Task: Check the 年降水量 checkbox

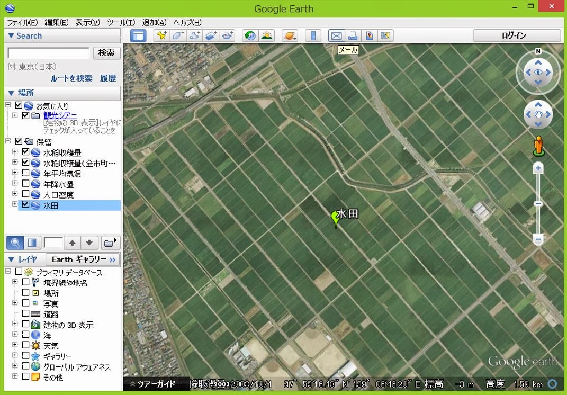Action: click(25, 183)
